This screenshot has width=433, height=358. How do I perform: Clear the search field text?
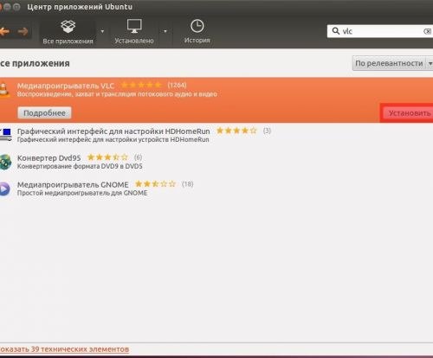[x=428, y=31]
